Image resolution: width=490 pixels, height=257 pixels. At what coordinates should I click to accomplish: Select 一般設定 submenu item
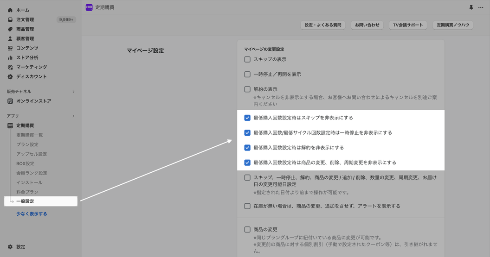[x=41, y=201]
